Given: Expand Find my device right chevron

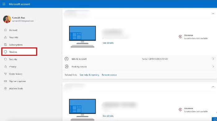Looking at the screenshot, I should [213, 67].
